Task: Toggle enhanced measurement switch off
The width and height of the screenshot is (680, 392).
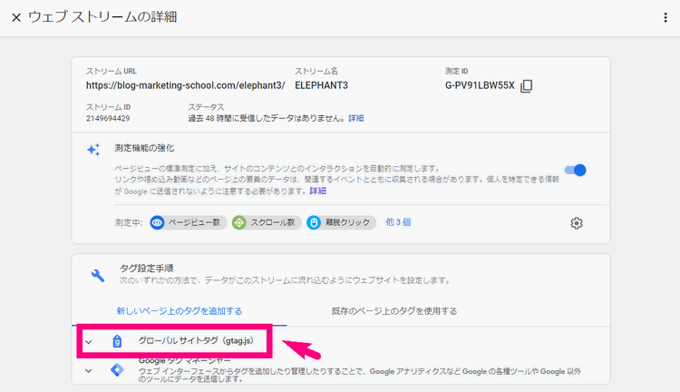Action: click(x=576, y=171)
